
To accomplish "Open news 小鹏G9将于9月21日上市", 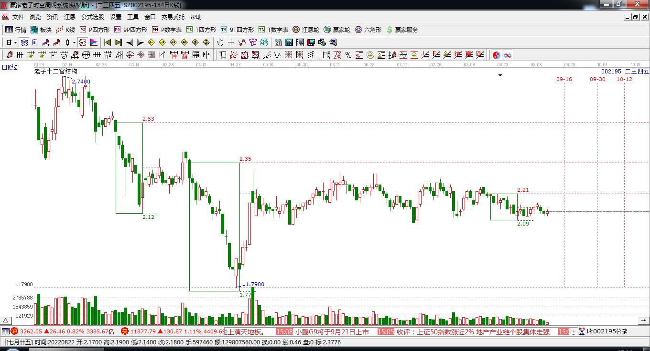I will [x=332, y=332].
